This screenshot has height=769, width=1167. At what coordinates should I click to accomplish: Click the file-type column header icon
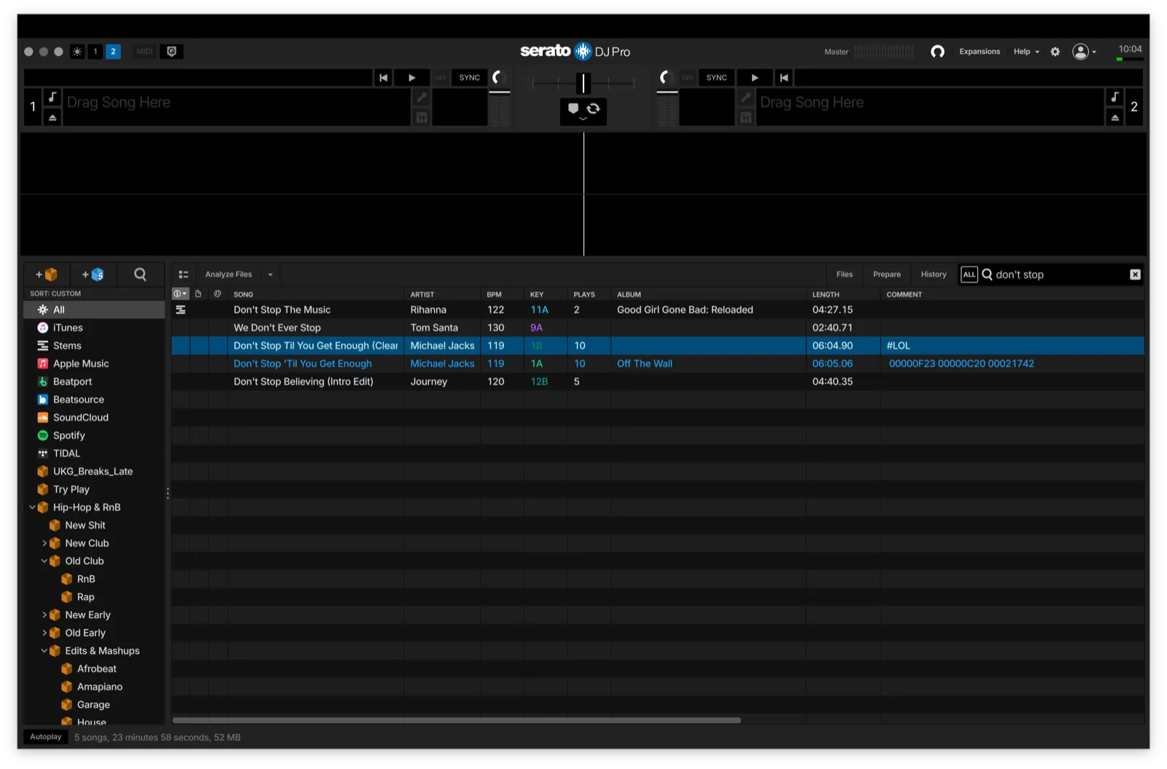(x=198, y=294)
